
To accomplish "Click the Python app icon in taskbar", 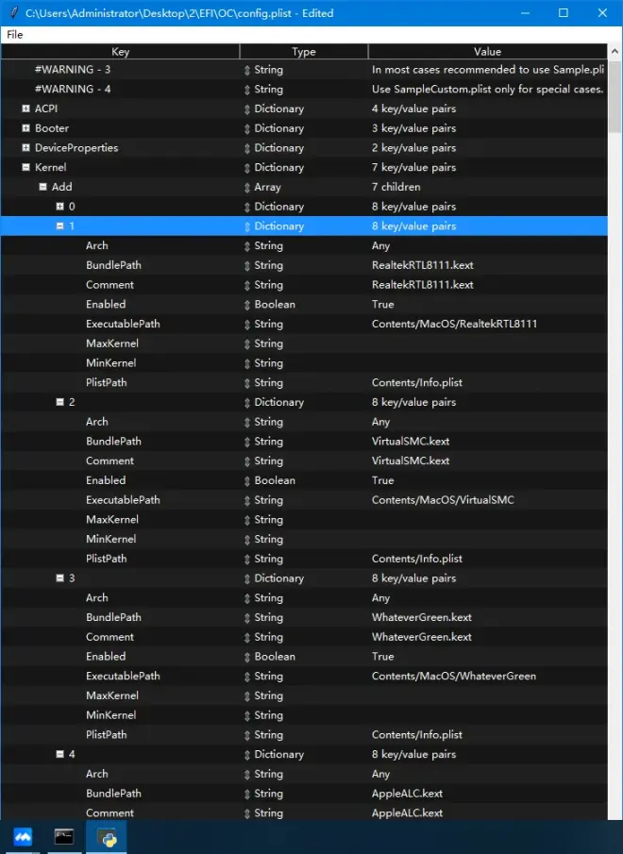I will [x=107, y=837].
